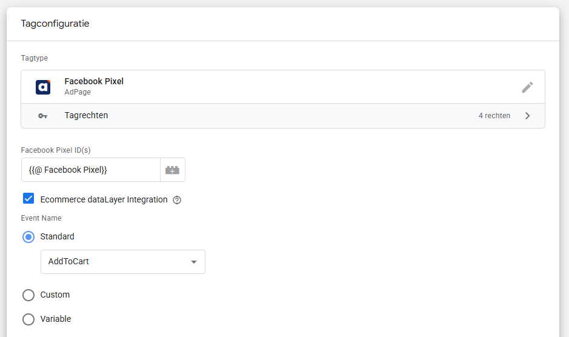Click the "4 rechten" permissions count

[x=494, y=116]
